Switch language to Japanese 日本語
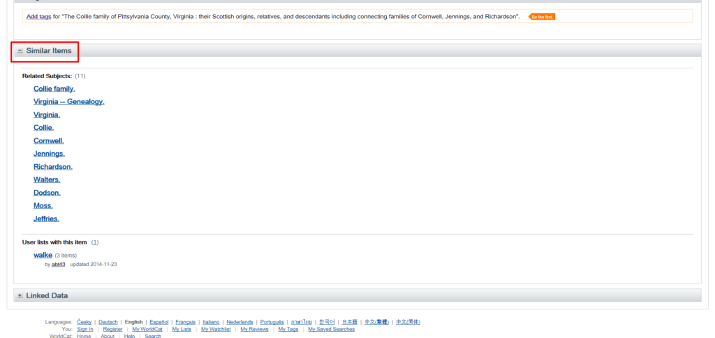 point(350,322)
